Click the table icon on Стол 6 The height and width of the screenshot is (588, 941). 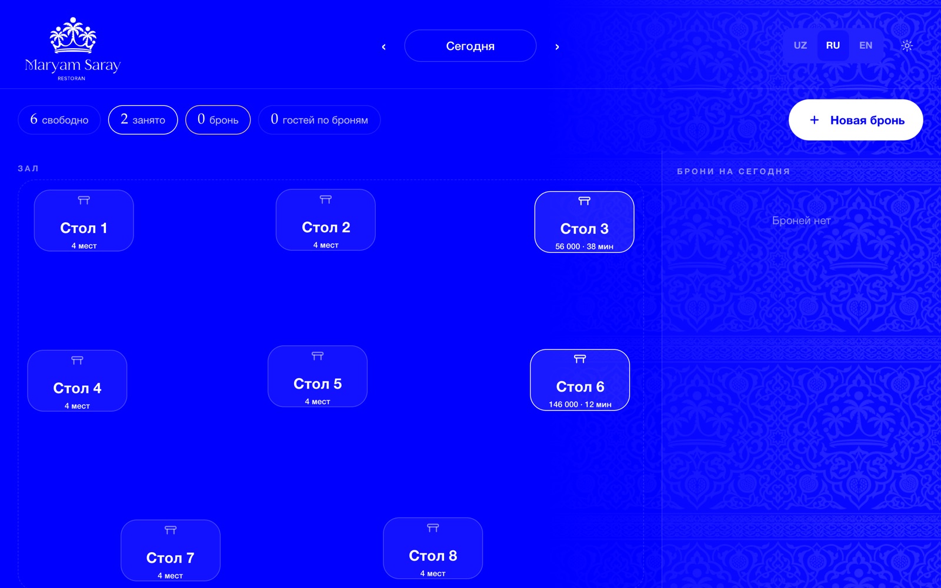[580, 359]
